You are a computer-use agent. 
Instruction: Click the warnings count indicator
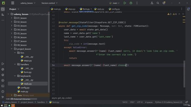coord(172,14)
